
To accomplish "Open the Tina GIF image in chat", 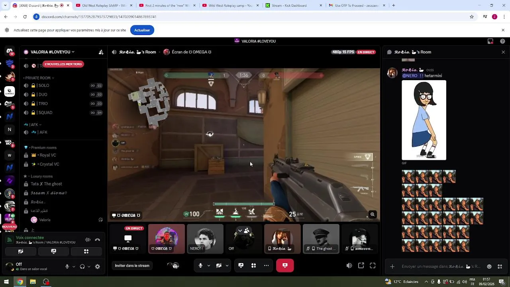I will [x=424, y=120].
